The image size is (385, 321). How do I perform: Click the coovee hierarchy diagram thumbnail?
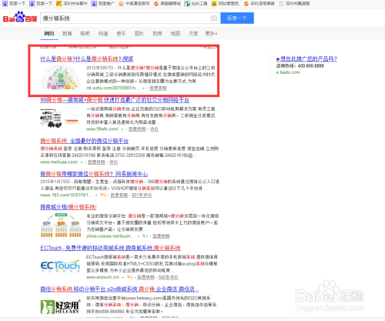click(x=61, y=226)
